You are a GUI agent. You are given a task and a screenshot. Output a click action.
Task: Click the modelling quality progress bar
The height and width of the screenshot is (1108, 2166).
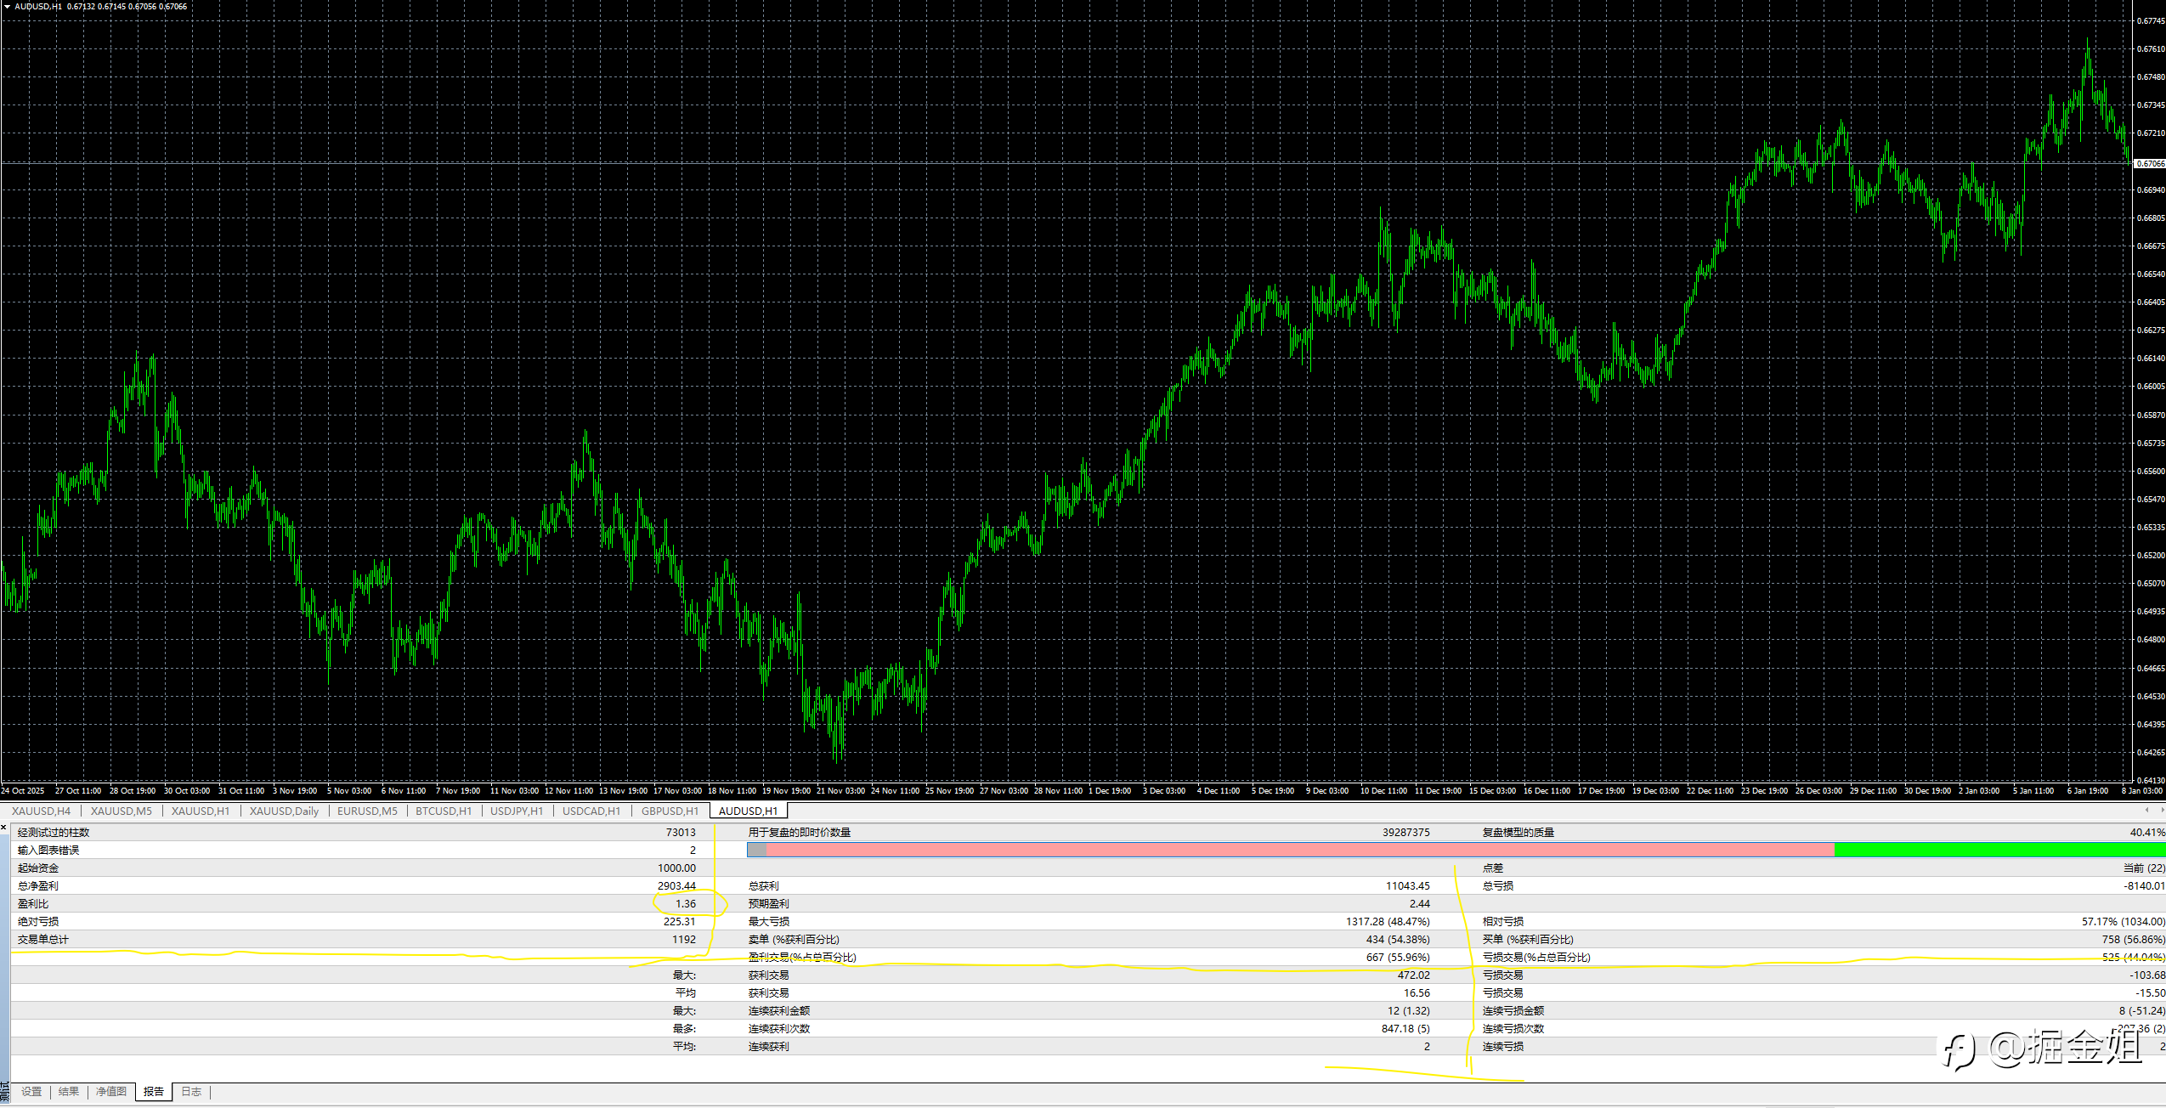pos(1455,850)
